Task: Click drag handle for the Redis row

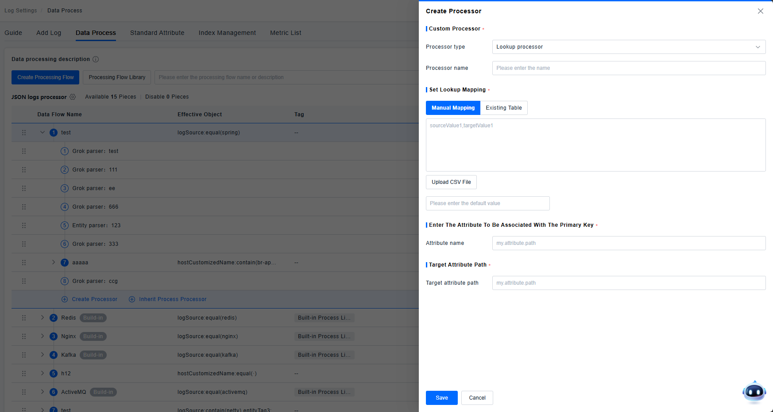Action: click(x=24, y=318)
